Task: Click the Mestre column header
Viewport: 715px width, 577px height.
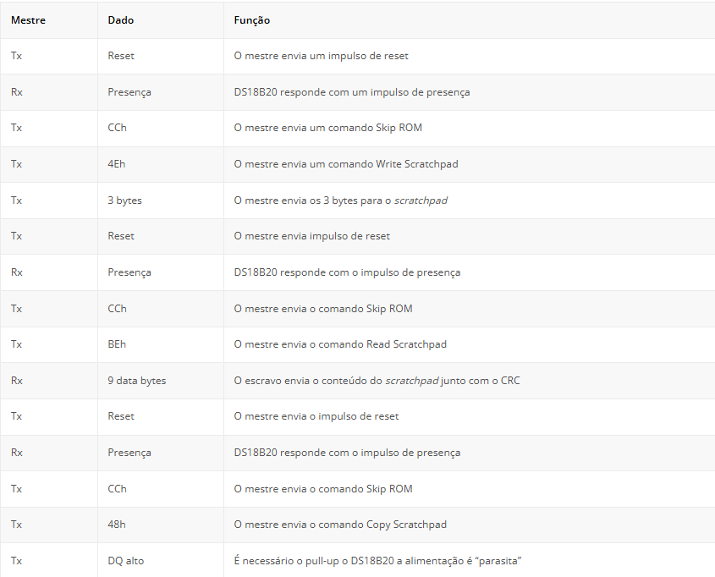Action: tap(28, 20)
